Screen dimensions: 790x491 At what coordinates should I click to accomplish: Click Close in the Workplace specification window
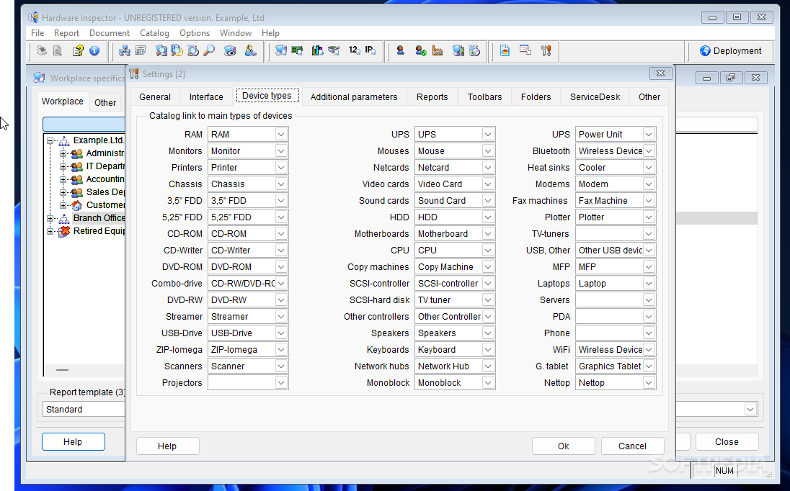(x=727, y=442)
